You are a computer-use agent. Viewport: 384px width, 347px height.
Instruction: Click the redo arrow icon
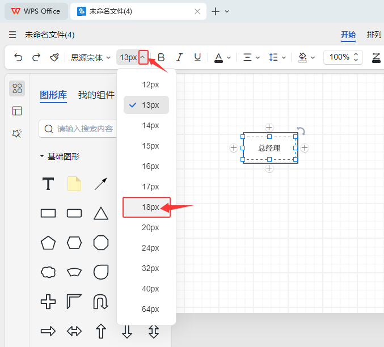36,57
